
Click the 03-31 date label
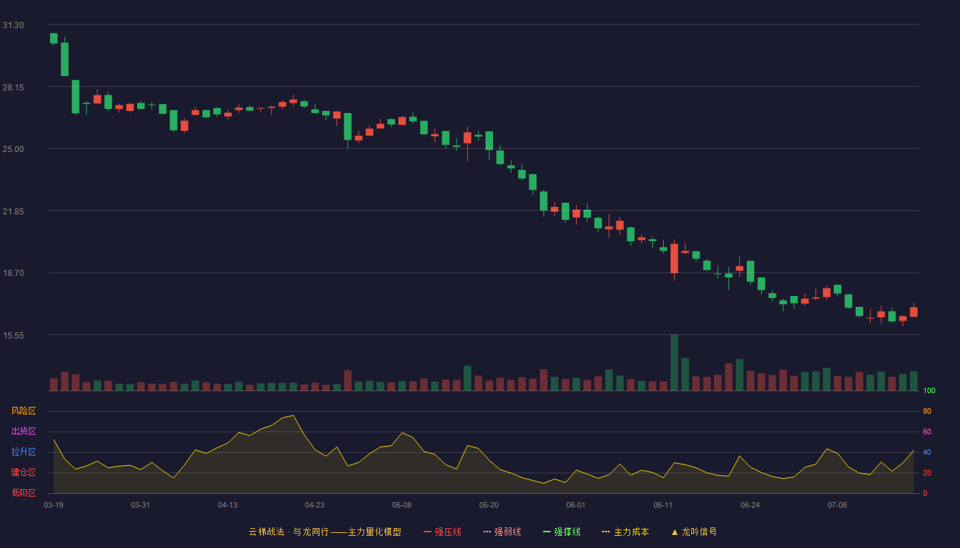(x=141, y=505)
